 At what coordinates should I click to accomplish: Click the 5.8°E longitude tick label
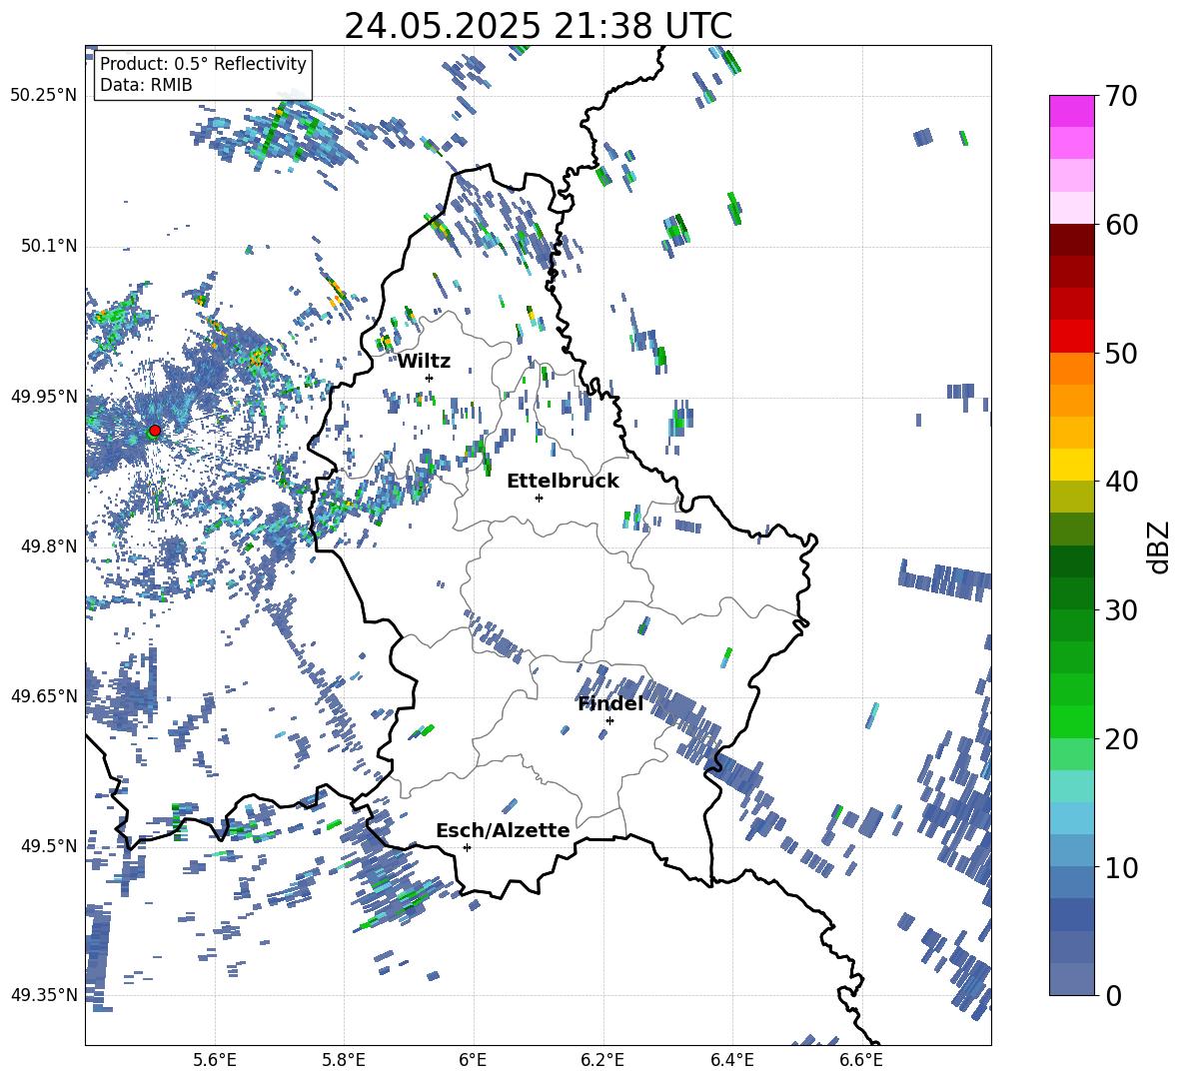point(344,1060)
